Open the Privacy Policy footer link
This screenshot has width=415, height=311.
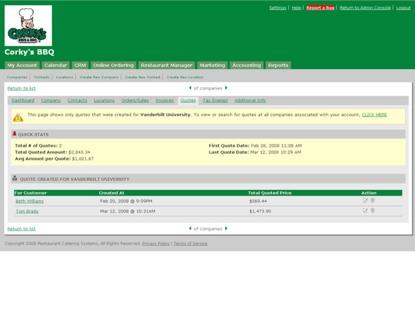click(x=156, y=243)
